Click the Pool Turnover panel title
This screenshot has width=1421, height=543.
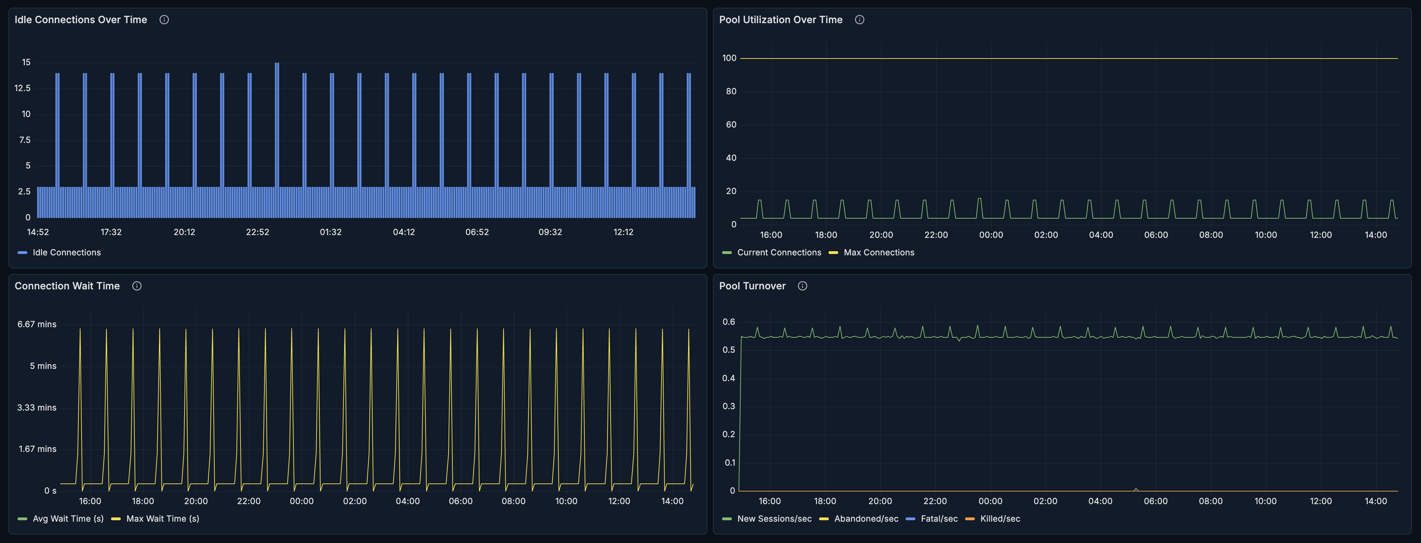tap(752, 286)
